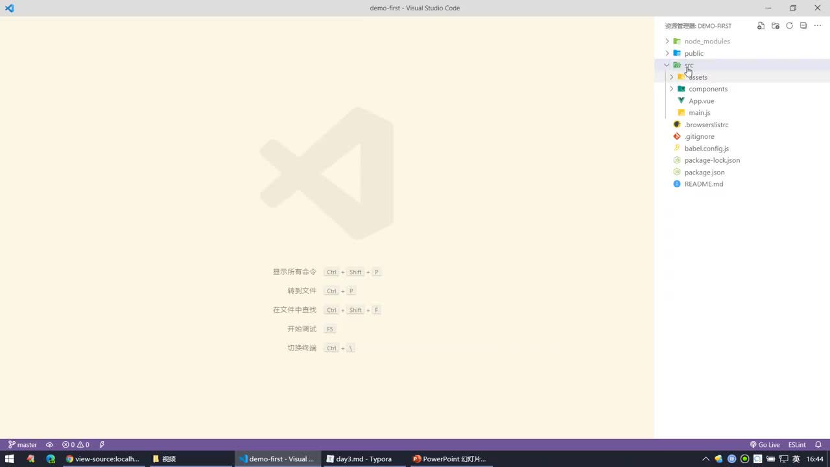Start Go Live server from status bar
The width and height of the screenshot is (830, 467).
click(765, 445)
